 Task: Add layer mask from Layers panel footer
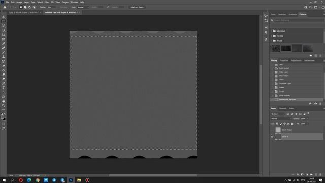click(x=302, y=175)
